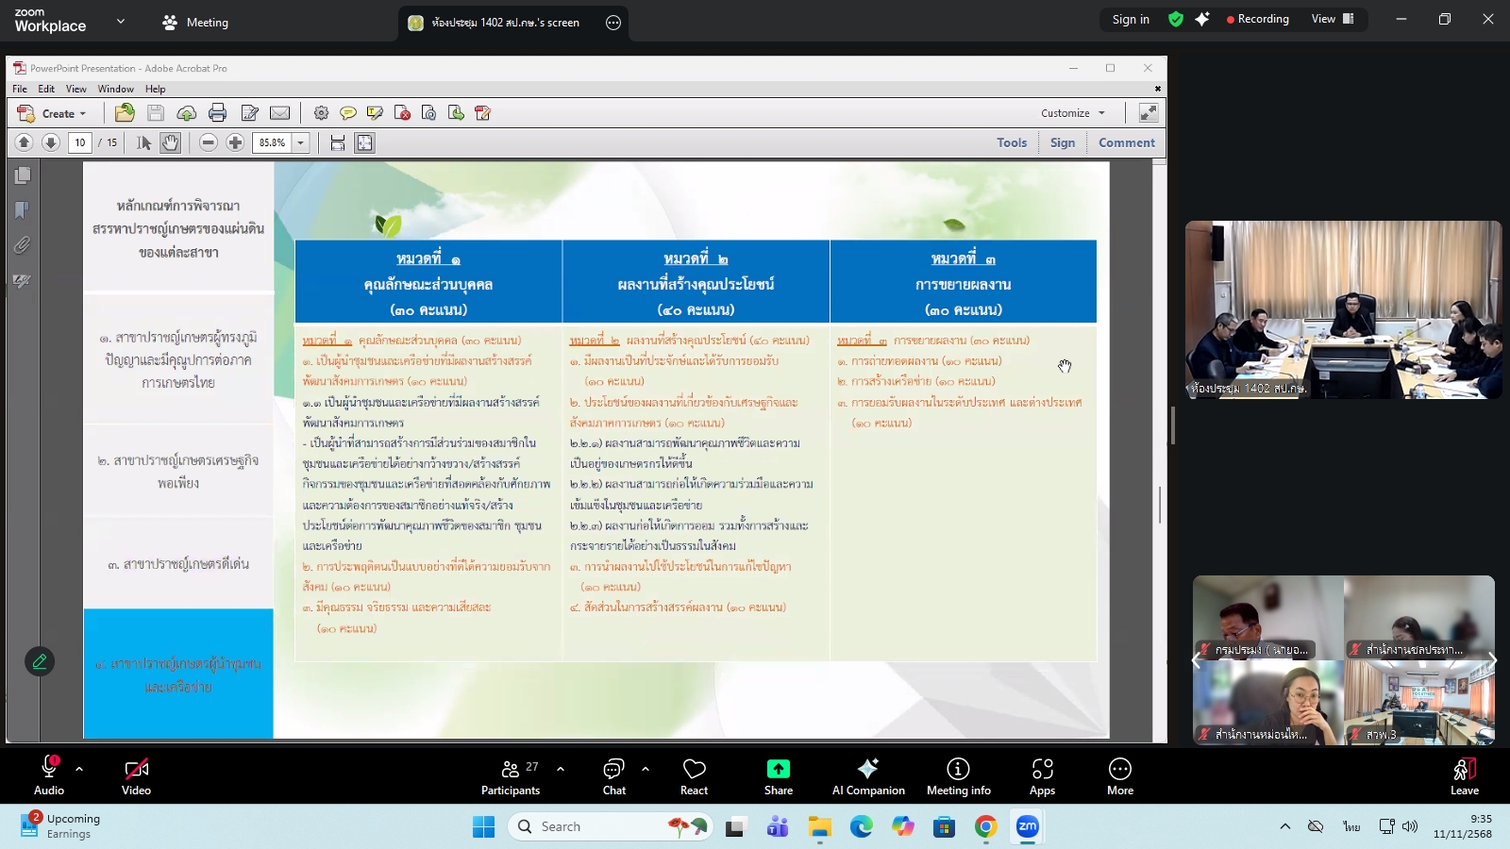
Task: Open the Page Thumbnails panel
Action: (x=21, y=175)
